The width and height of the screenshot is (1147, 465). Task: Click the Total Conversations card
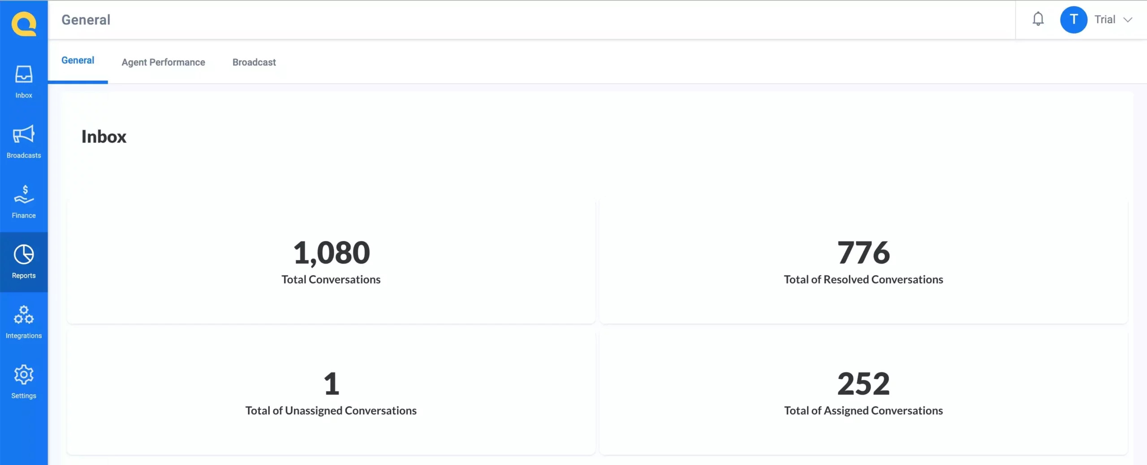[x=331, y=262]
